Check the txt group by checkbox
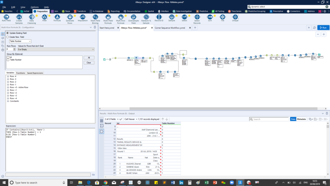 [x=8, y=57]
